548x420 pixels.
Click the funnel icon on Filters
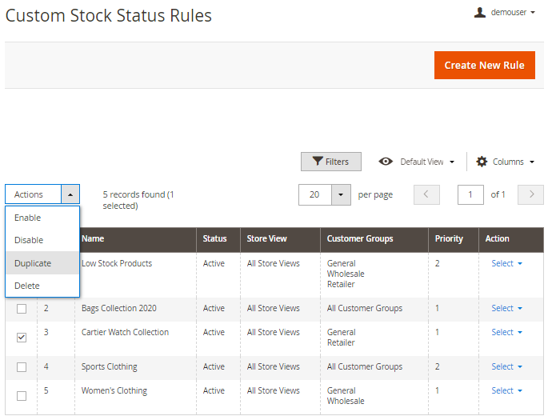[x=318, y=162]
